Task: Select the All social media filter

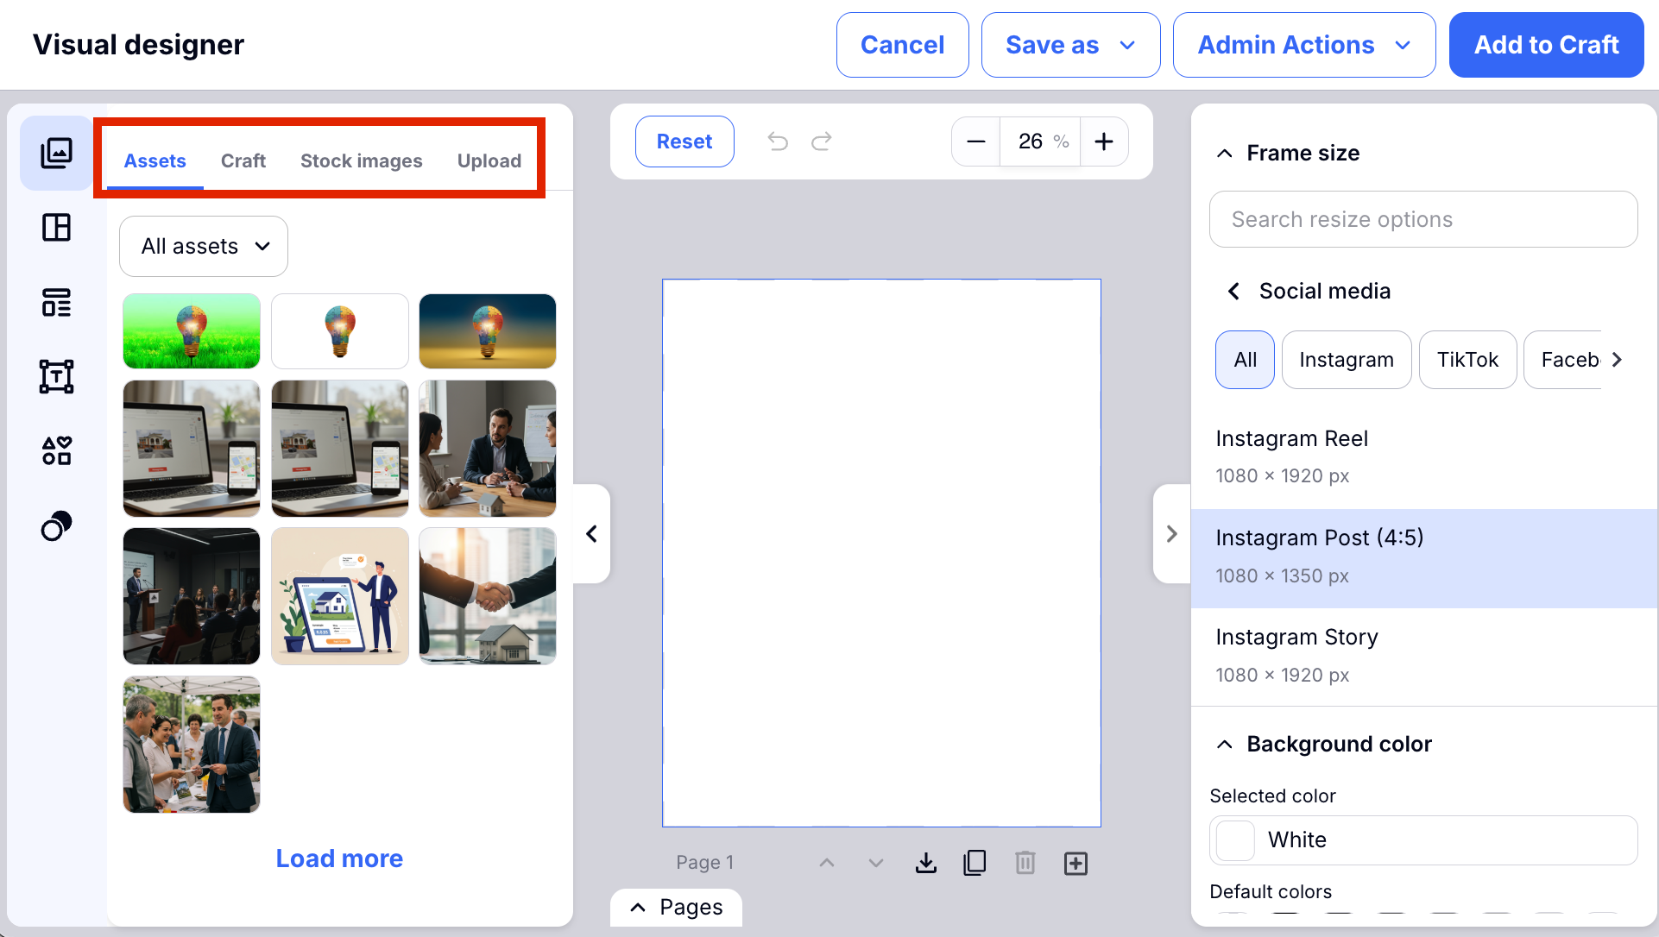Action: [1245, 360]
